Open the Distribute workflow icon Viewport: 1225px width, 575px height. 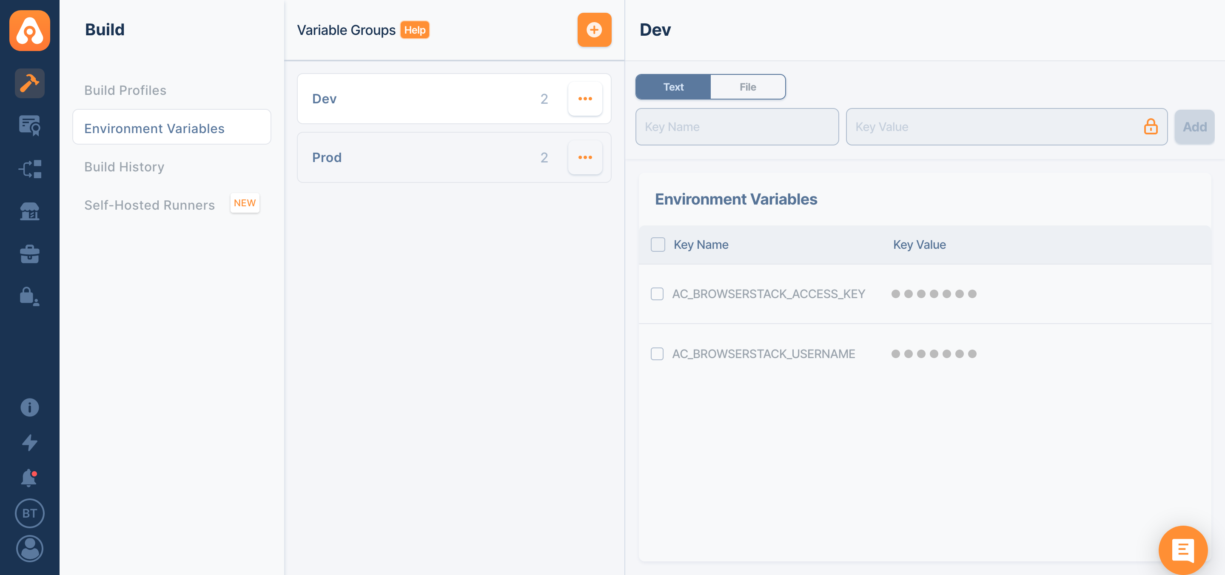[x=29, y=169]
